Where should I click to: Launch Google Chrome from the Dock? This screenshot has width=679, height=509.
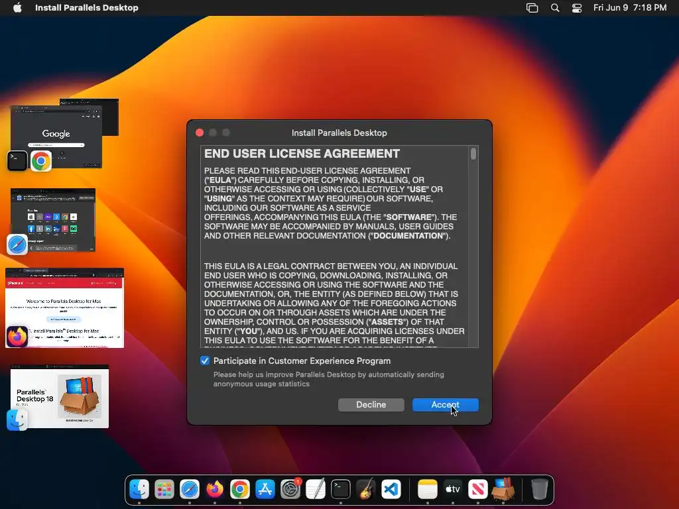[240, 489]
